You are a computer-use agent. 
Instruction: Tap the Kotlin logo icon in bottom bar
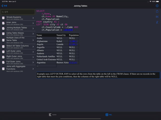[50, 115]
